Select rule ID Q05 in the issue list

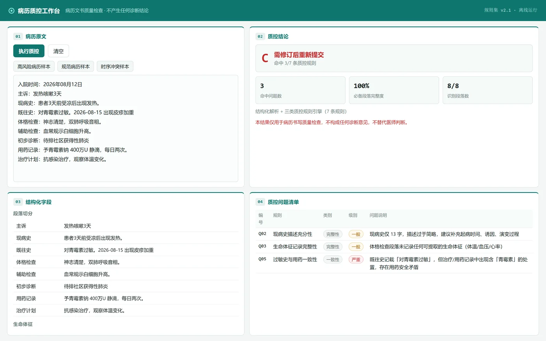click(262, 259)
